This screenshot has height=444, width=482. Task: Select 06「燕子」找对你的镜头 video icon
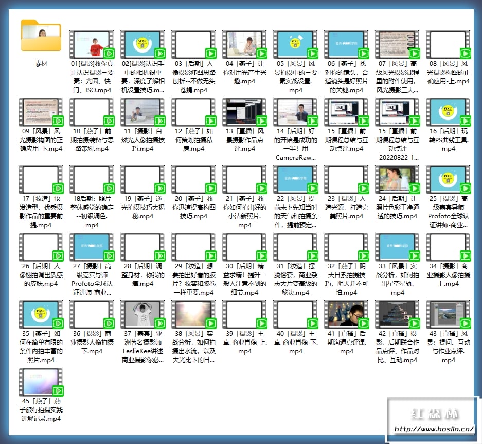(x=346, y=45)
